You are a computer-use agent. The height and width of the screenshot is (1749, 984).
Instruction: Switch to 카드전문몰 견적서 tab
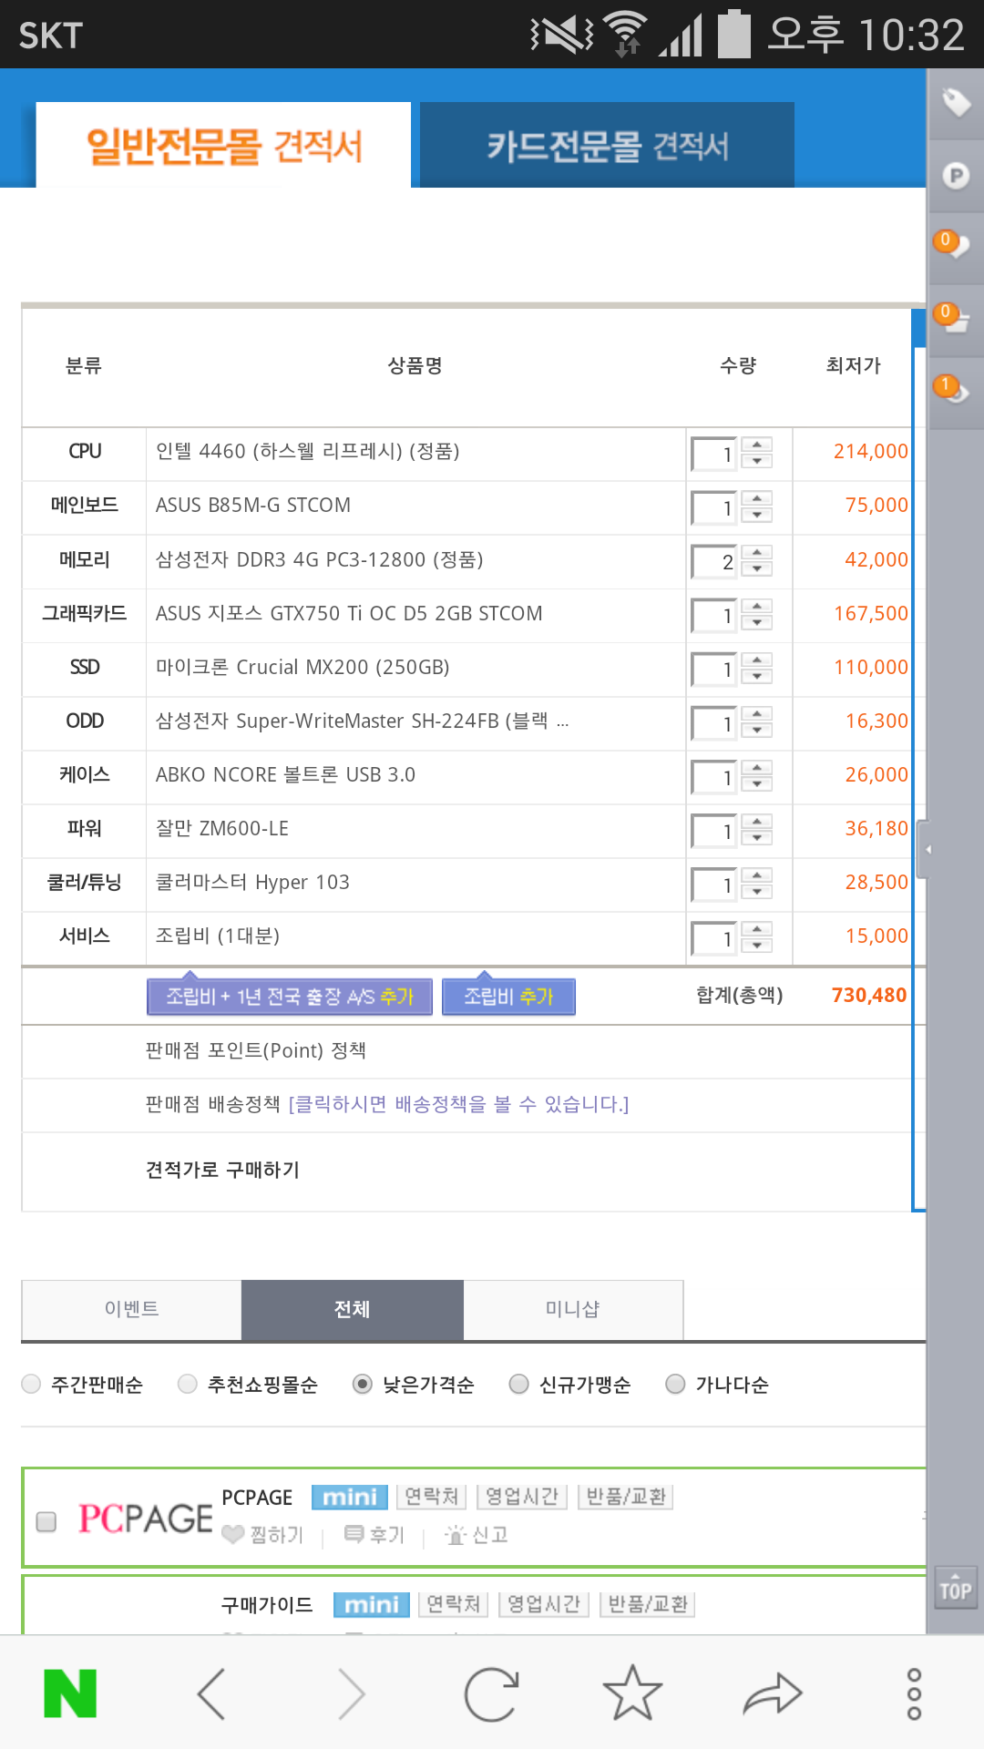point(607,145)
